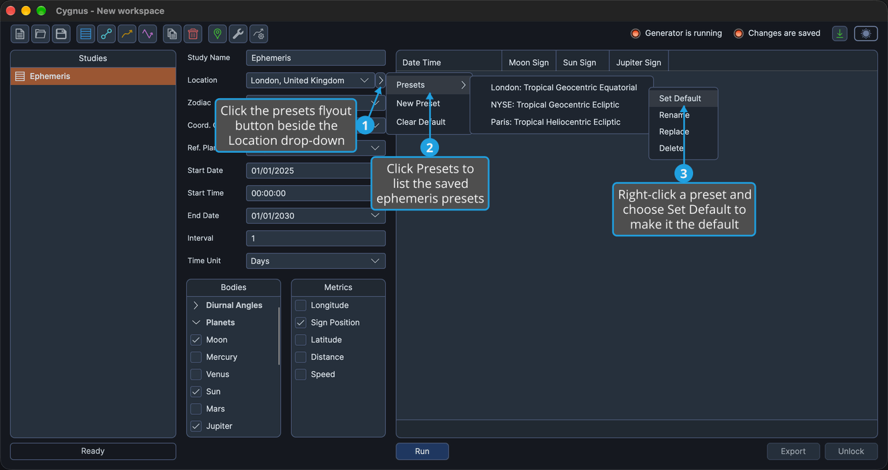This screenshot has height=470, width=888.
Task: Delete the study with the red trash icon
Action: [193, 34]
